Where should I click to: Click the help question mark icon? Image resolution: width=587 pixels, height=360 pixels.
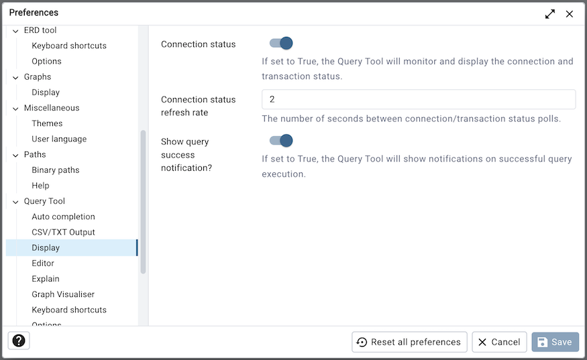point(19,341)
